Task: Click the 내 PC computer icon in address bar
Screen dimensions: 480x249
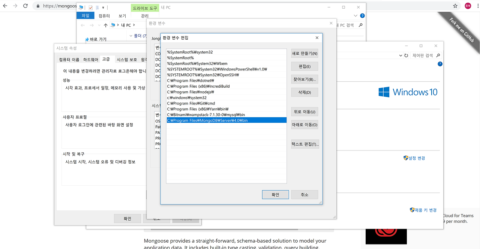Action: [x=112, y=25]
